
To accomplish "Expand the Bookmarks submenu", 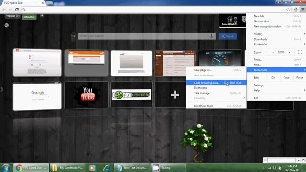I will pos(276,44).
